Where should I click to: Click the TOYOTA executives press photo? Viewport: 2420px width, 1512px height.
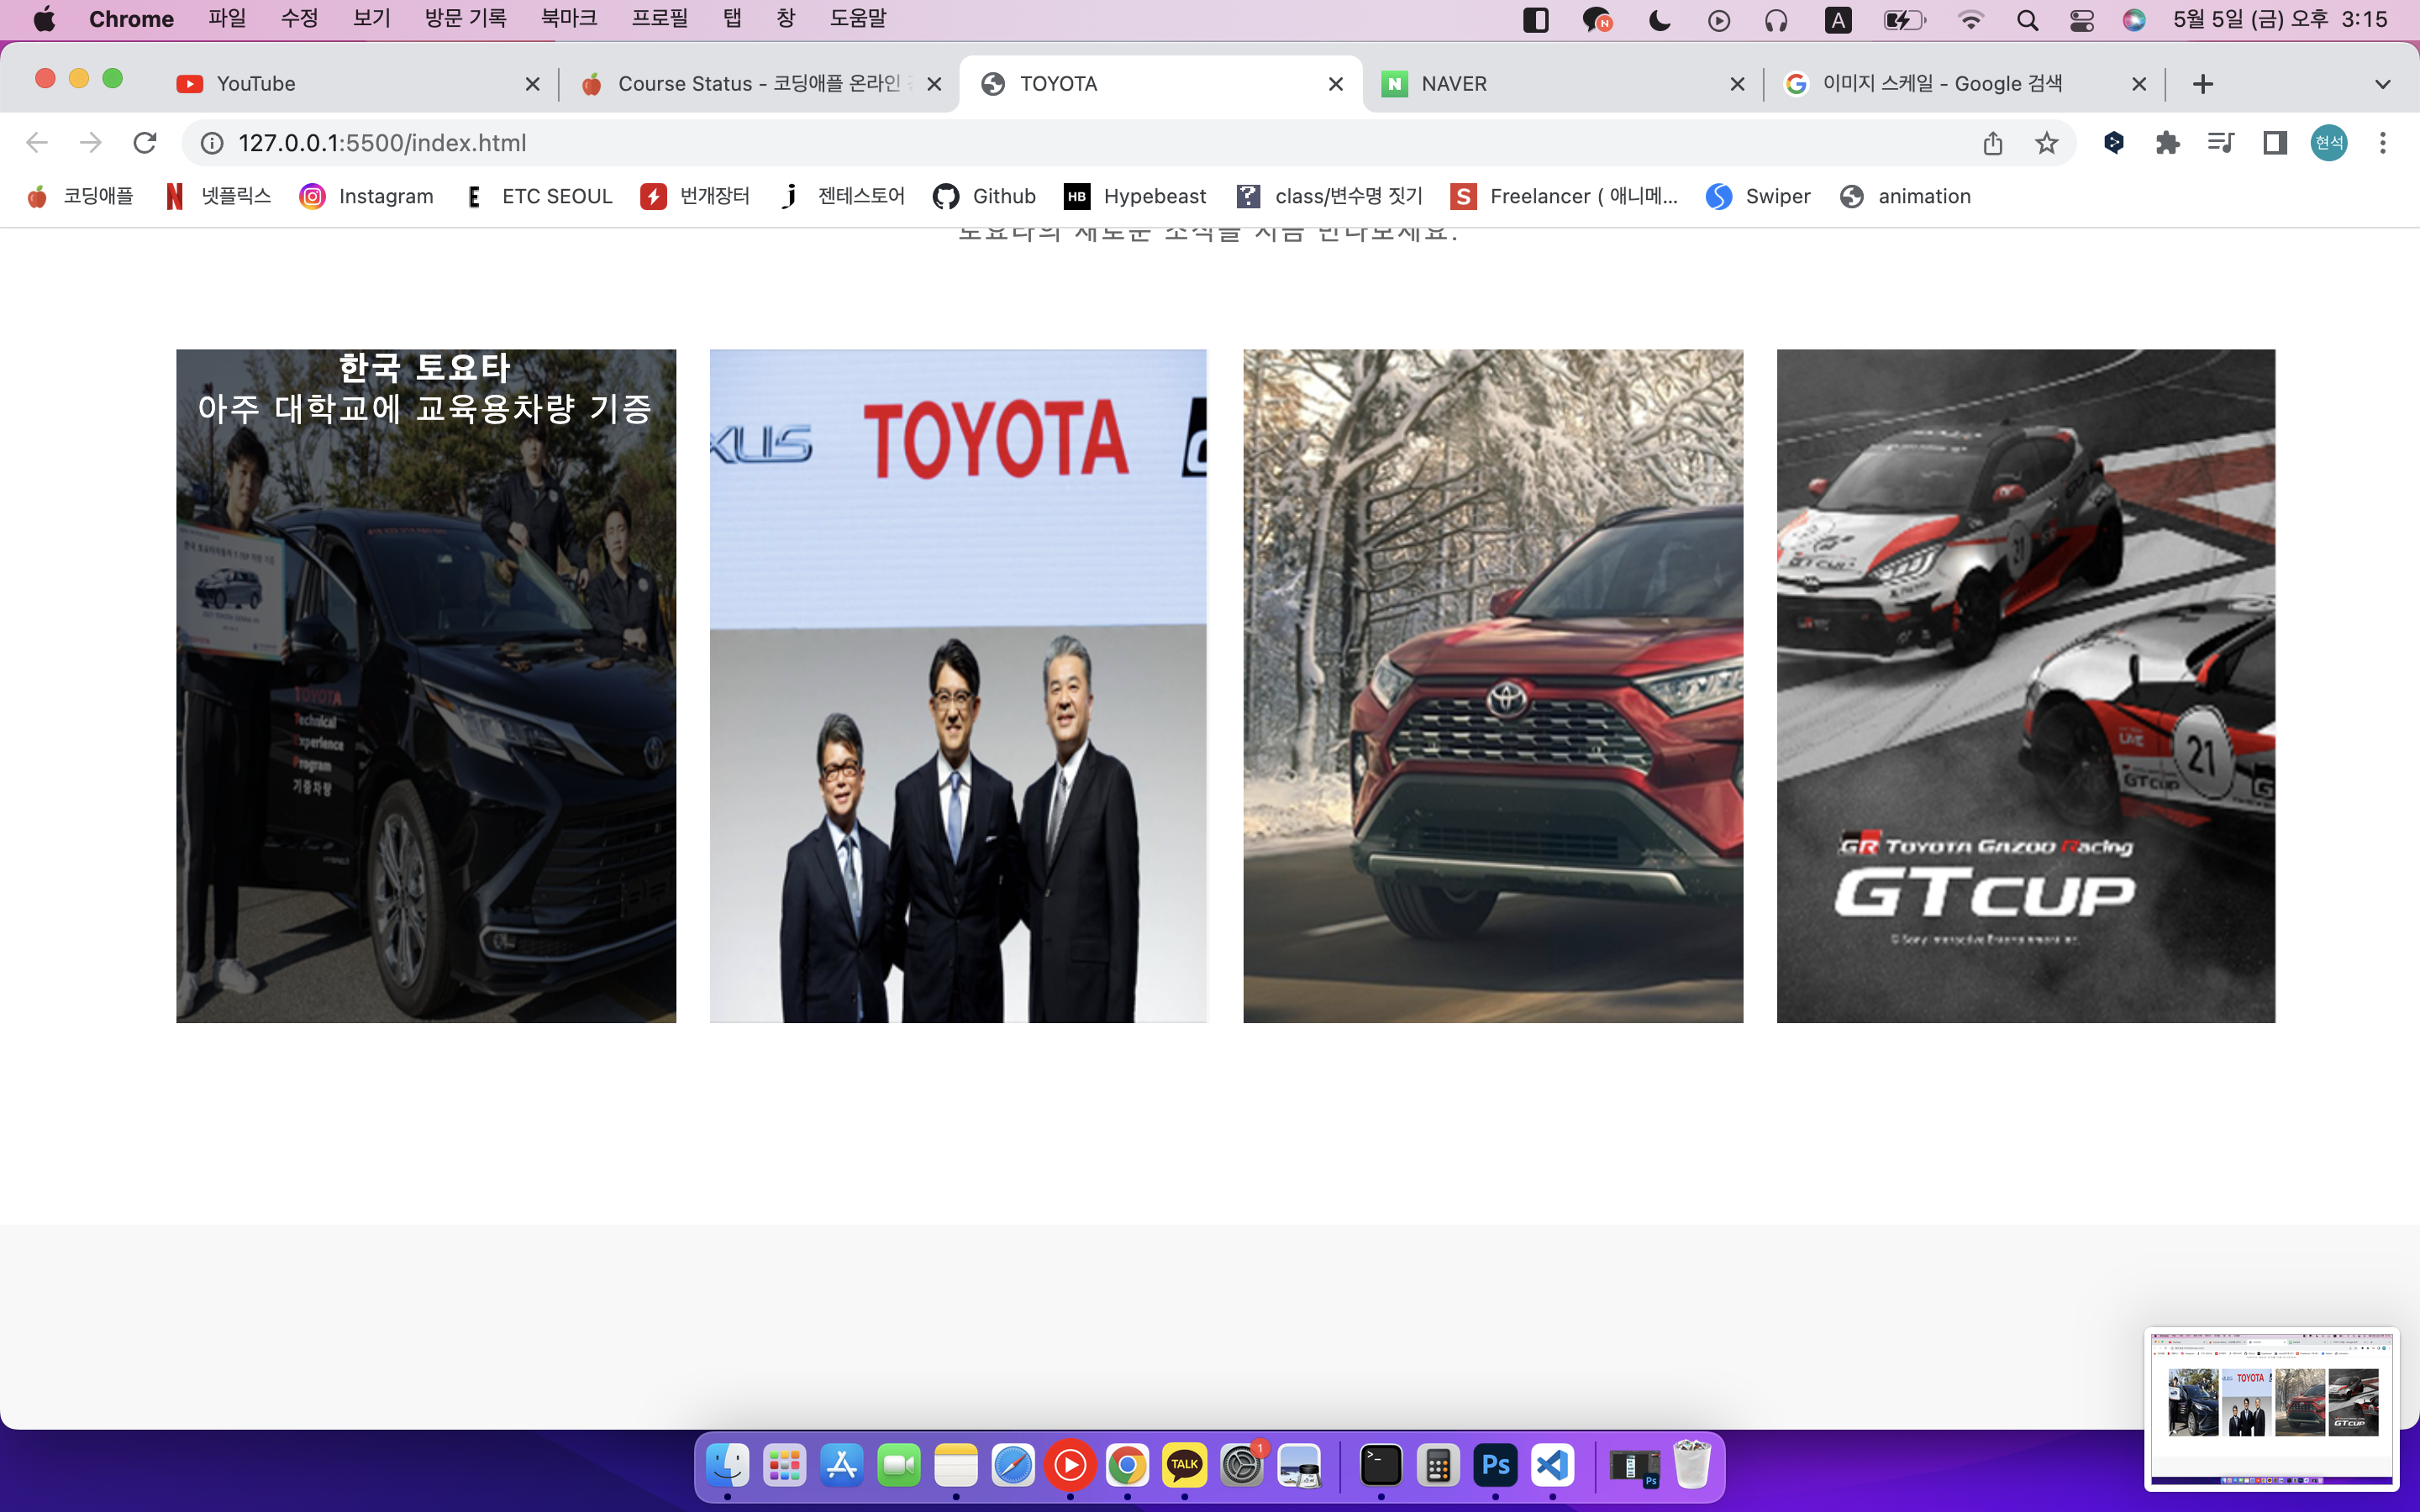coord(958,685)
